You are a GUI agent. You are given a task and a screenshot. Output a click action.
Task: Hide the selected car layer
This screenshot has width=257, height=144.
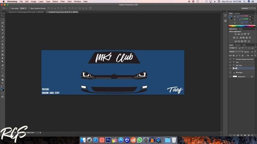[230, 68]
